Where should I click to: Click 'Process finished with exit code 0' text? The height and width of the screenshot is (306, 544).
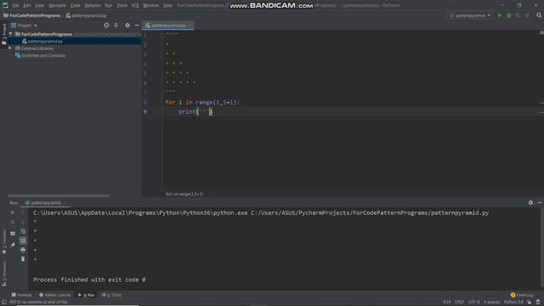coord(89,280)
